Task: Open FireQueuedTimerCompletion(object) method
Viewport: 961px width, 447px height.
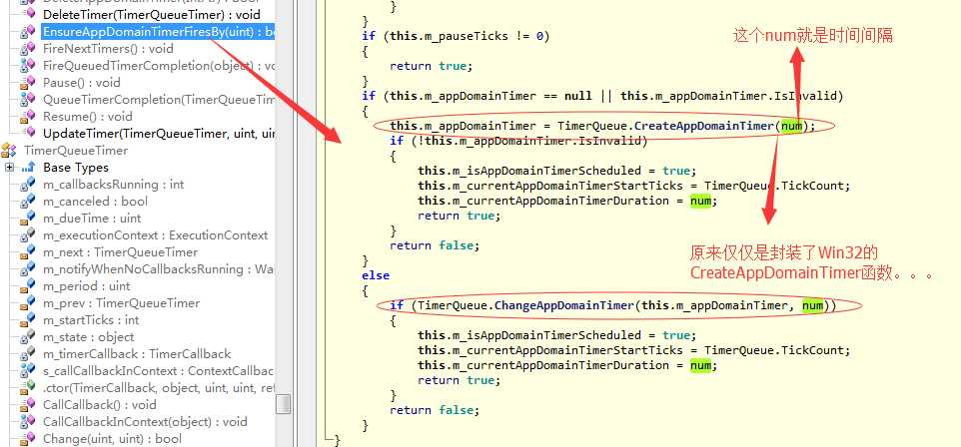Action: [x=159, y=66]
